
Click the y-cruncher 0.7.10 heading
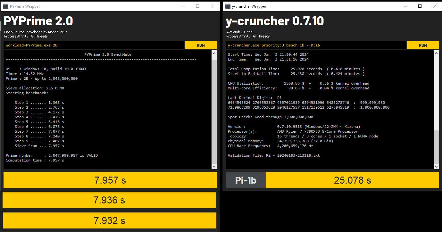pos(275,21)
